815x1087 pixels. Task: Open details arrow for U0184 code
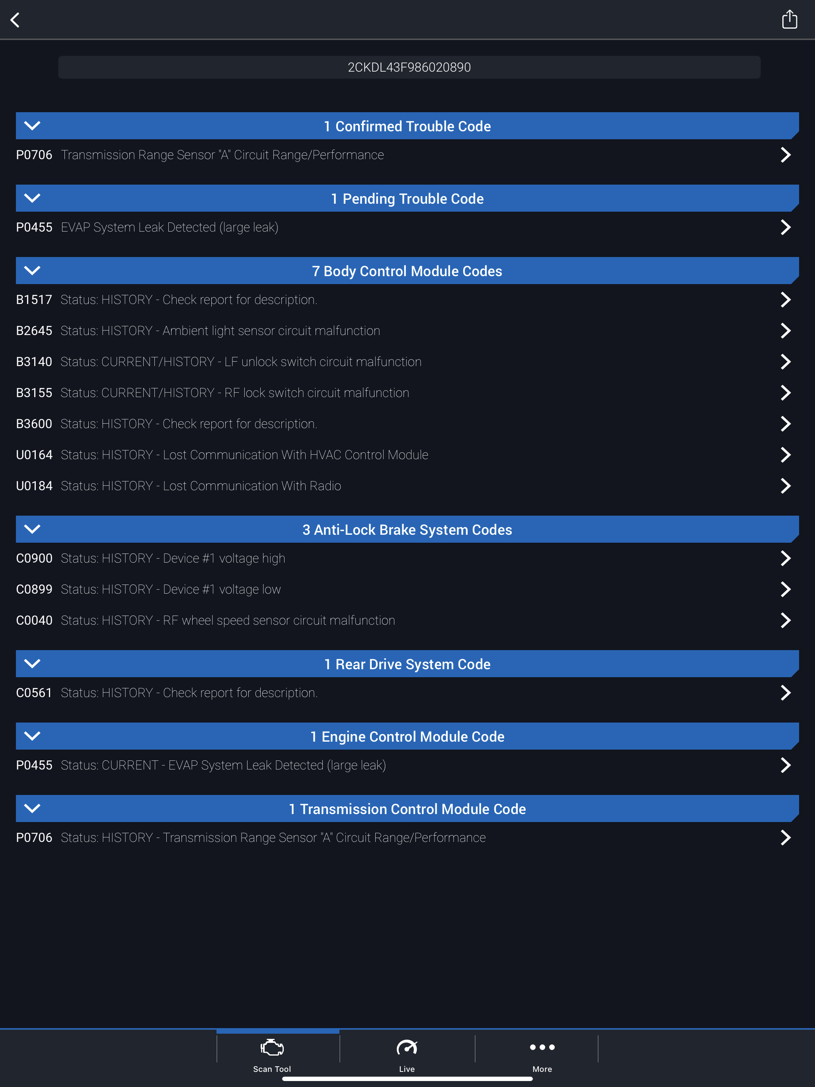tap(785, 486)
